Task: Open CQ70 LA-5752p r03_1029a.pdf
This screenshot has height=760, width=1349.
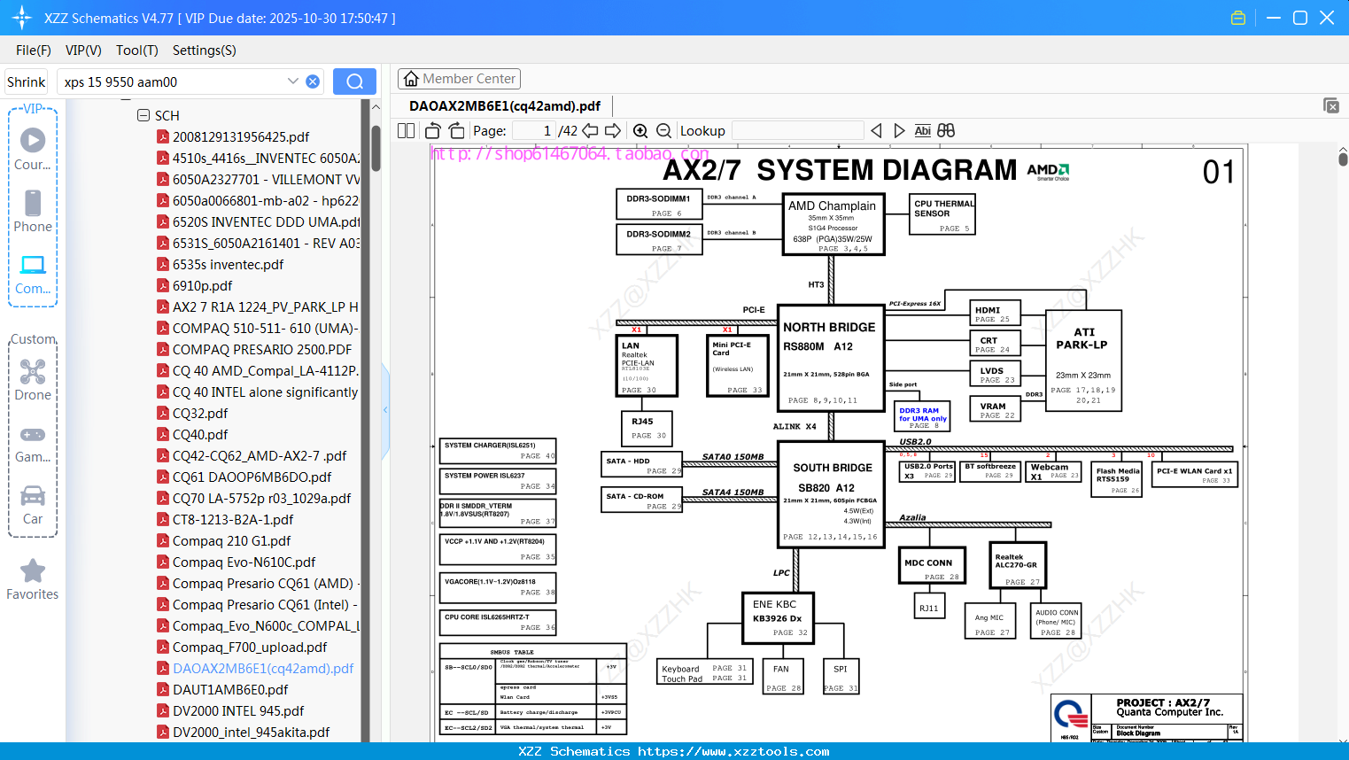Action: [261, 498]
